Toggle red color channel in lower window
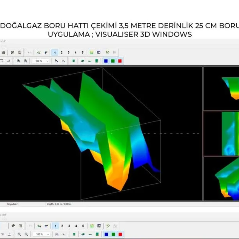 120,234
